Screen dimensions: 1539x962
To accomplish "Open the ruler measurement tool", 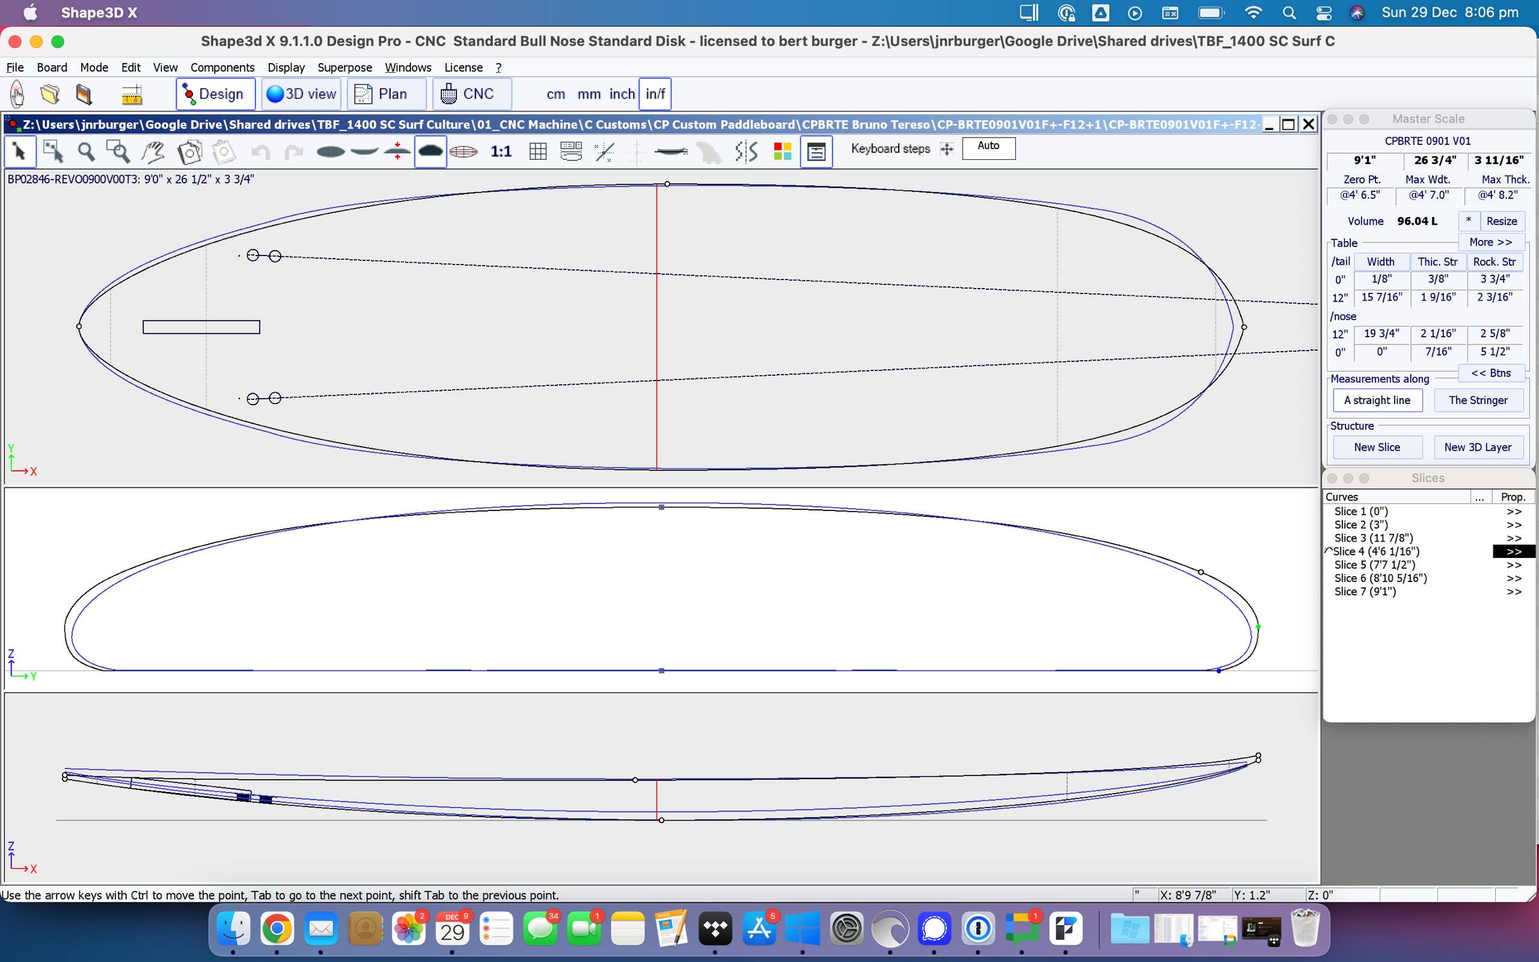I will [132, 95].
